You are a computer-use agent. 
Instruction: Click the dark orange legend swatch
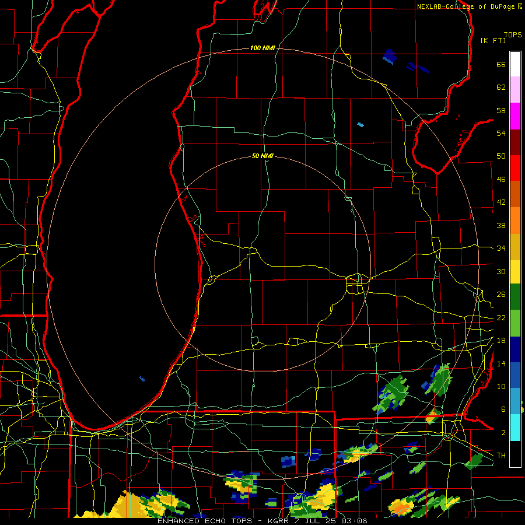coord(515,194)
